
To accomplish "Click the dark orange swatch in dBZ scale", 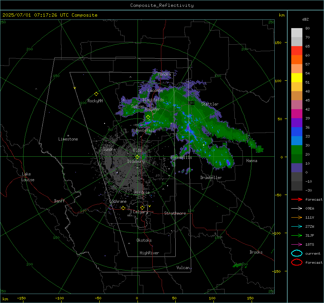I will pos(297,59).
